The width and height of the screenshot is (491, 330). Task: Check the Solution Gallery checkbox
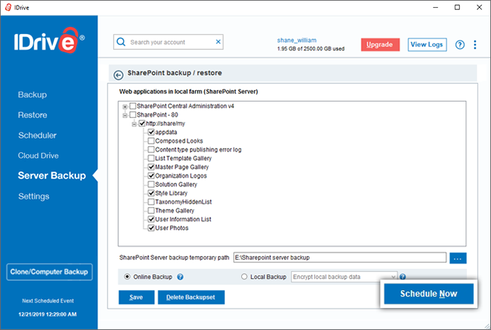coord(151,184)
